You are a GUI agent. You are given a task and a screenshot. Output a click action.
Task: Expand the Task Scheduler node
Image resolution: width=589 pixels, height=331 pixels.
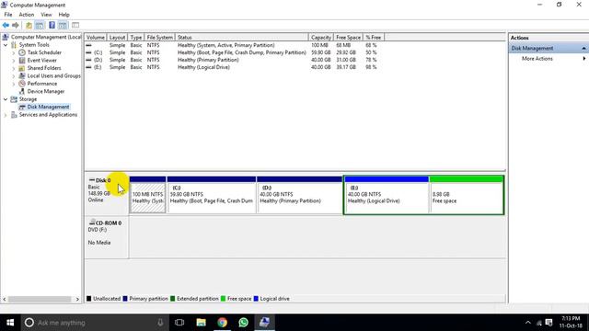tap(14, 52)
